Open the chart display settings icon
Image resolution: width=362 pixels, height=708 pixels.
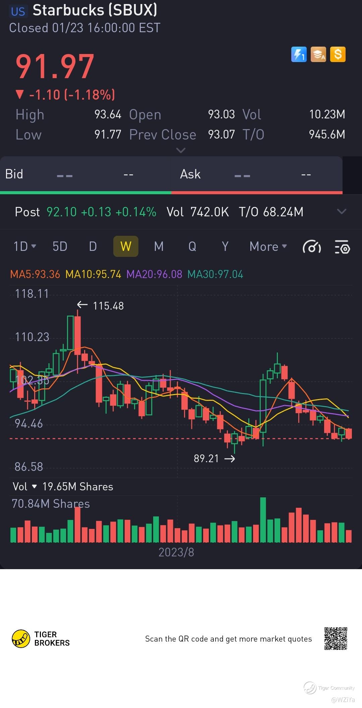[x=342, y=247]
